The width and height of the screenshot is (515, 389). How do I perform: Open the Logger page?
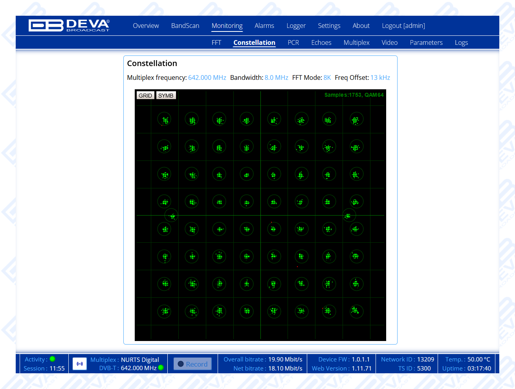tap(296, 26)
